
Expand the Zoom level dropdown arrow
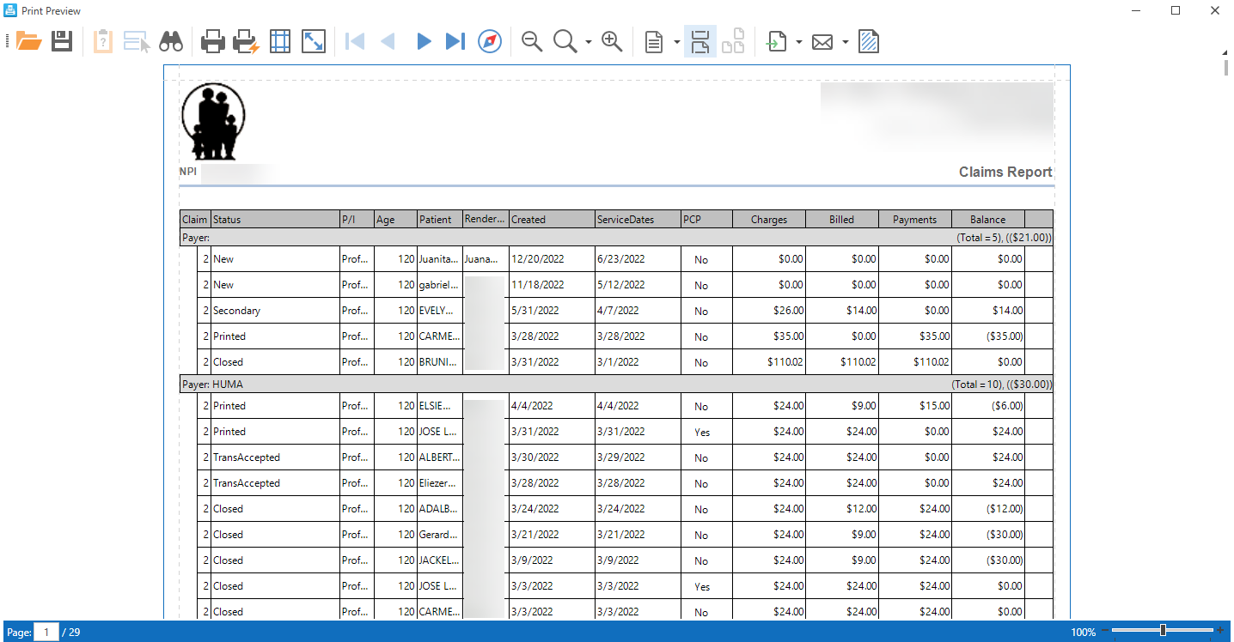589,42
